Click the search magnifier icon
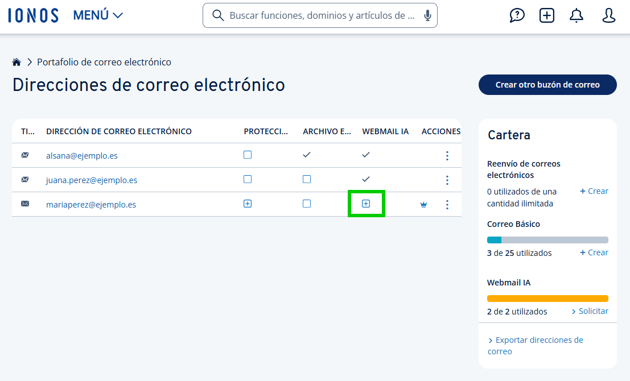 point(218,15)
